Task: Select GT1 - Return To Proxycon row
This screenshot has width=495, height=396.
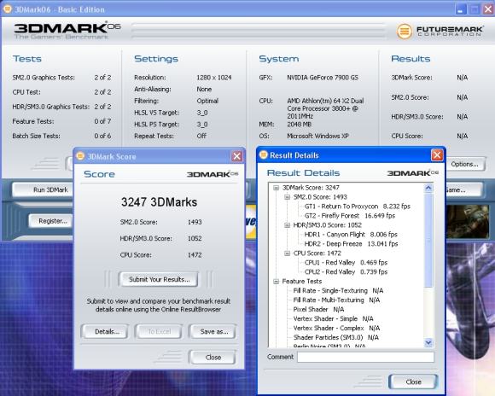Action: click(x=357, y=207)
